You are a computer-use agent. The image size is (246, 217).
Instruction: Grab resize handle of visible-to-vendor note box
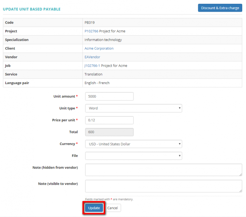(x=240, y=191)
